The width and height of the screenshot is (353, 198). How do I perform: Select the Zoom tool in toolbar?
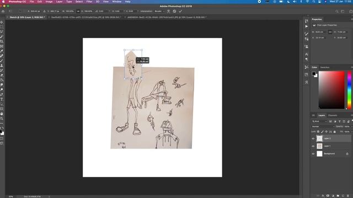click(x=2, y=118)
